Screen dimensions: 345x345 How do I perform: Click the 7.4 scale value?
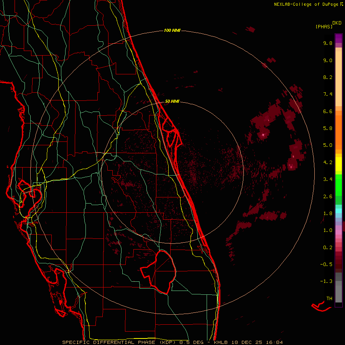point(328,94)
